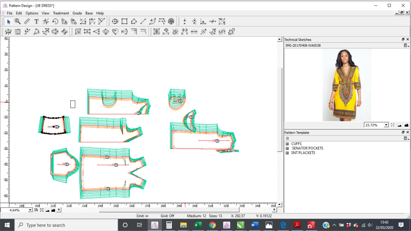Open the Treatment menu
Screen dimensions: 411x231
(x=61, y=13)
